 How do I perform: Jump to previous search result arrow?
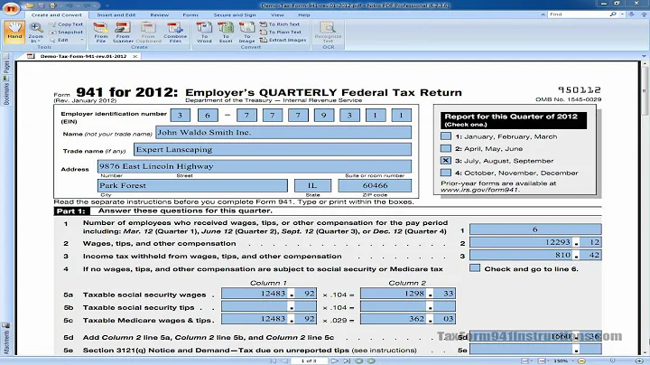(x=644, y=14)
